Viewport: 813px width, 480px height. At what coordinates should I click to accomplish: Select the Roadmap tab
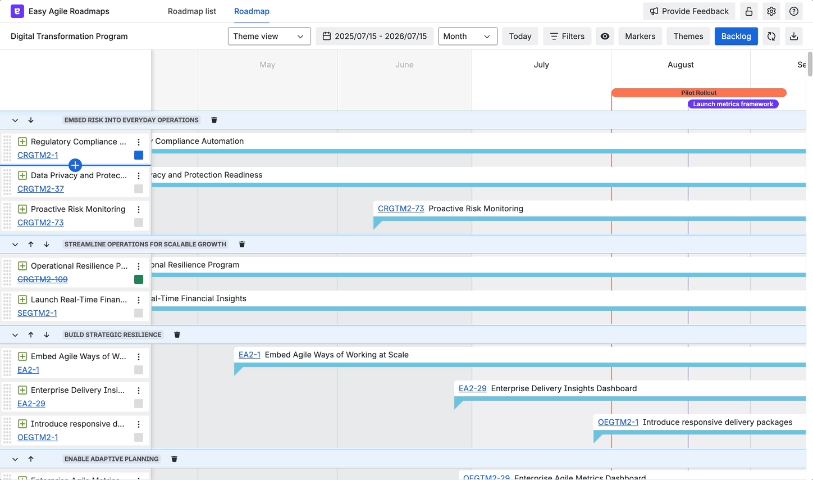click(x=252, y=11)
